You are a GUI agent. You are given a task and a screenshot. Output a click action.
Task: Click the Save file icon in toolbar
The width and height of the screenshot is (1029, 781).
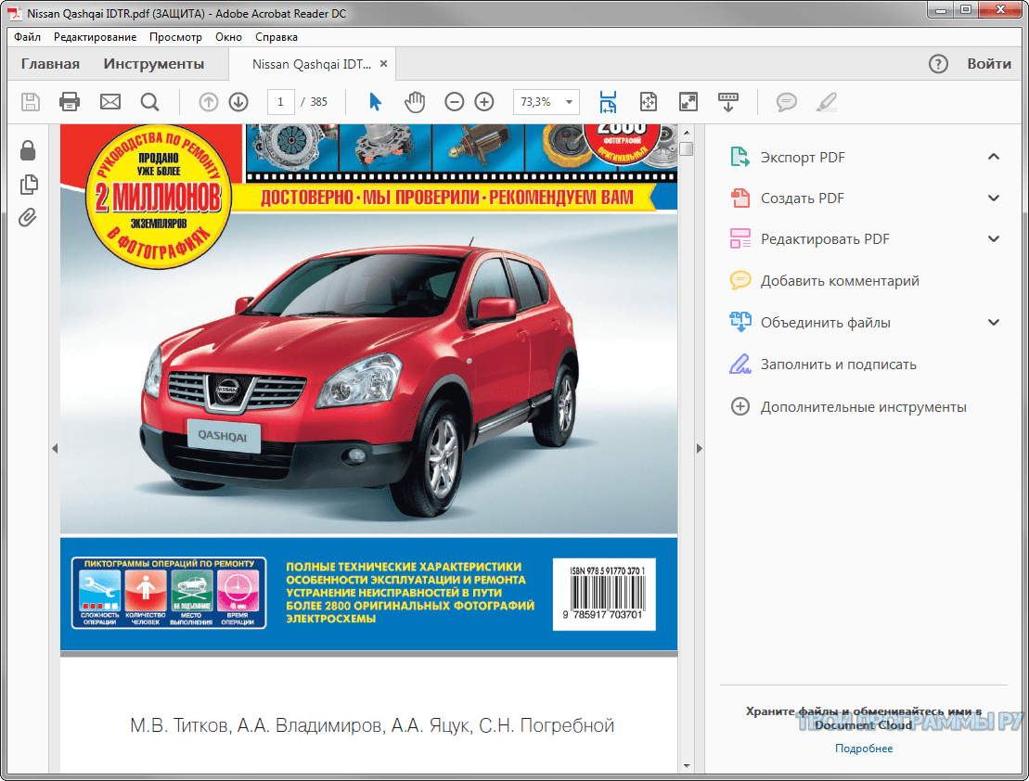click(31, 102)
